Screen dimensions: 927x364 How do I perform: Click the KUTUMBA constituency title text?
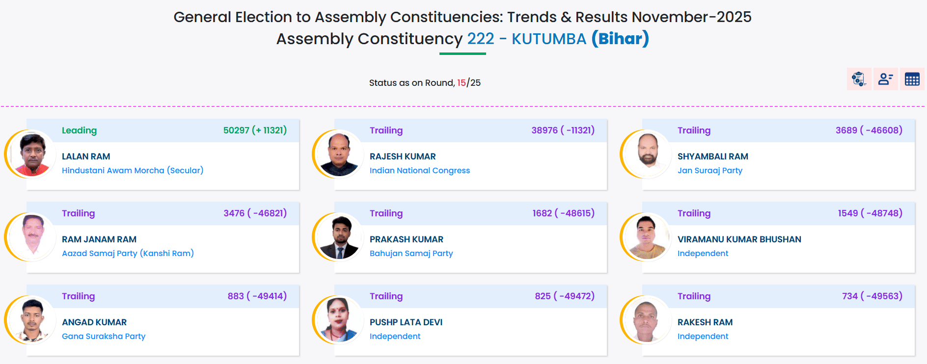(x=548, y=39)
